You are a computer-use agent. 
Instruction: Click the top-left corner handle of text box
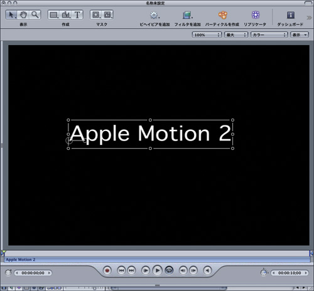coord(68,120)
